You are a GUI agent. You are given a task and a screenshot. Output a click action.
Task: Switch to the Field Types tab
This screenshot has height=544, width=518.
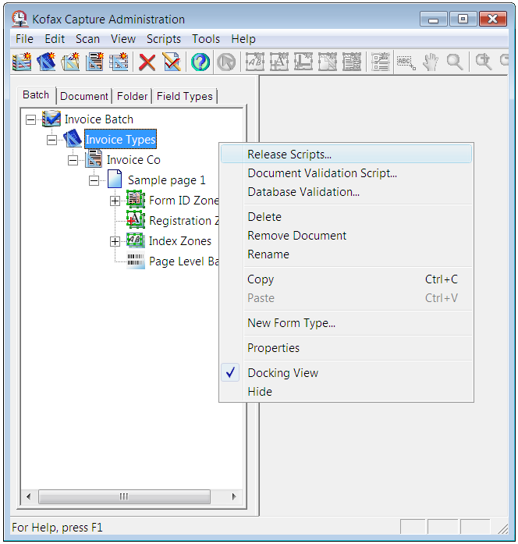pos(184,96)
